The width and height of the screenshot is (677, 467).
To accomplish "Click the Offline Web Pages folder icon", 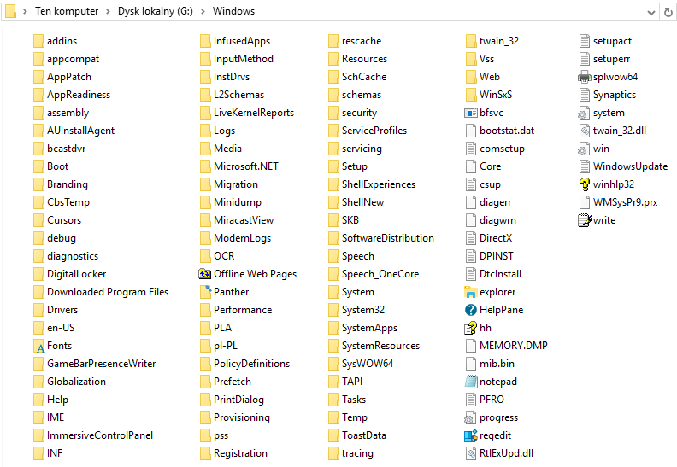I will coord(205,274).
